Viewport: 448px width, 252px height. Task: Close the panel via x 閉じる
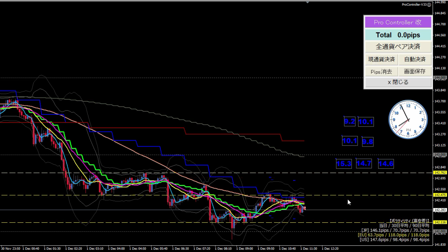[x=398, y=82]
